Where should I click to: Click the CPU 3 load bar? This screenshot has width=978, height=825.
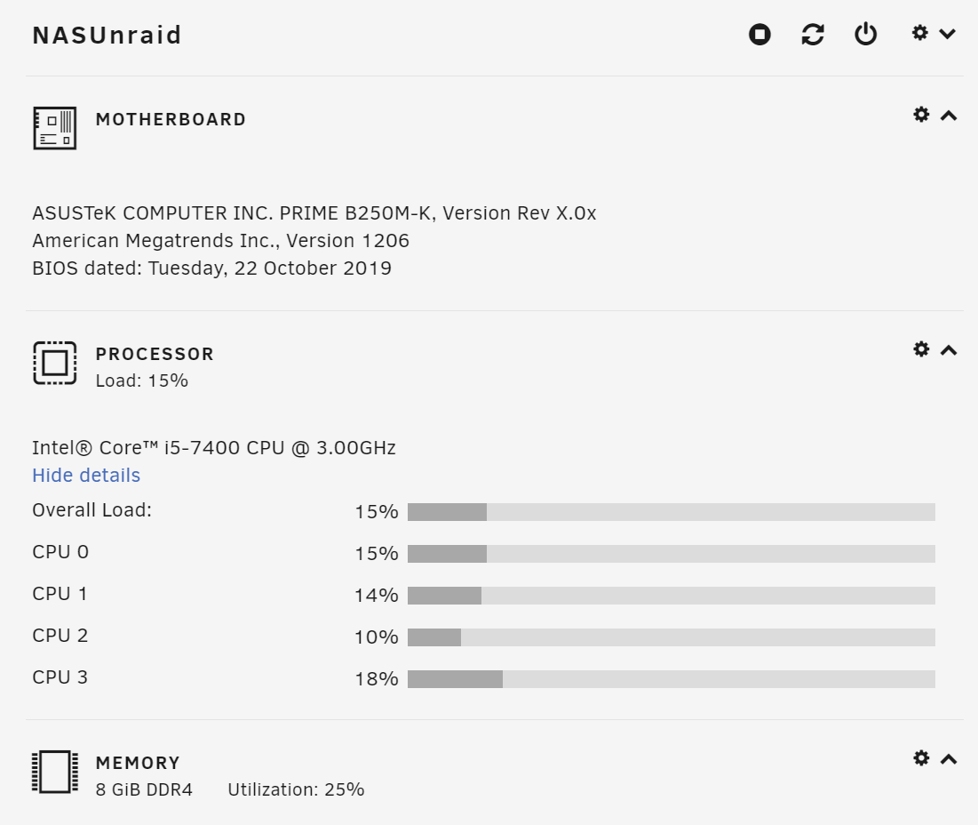pos(672,679)
